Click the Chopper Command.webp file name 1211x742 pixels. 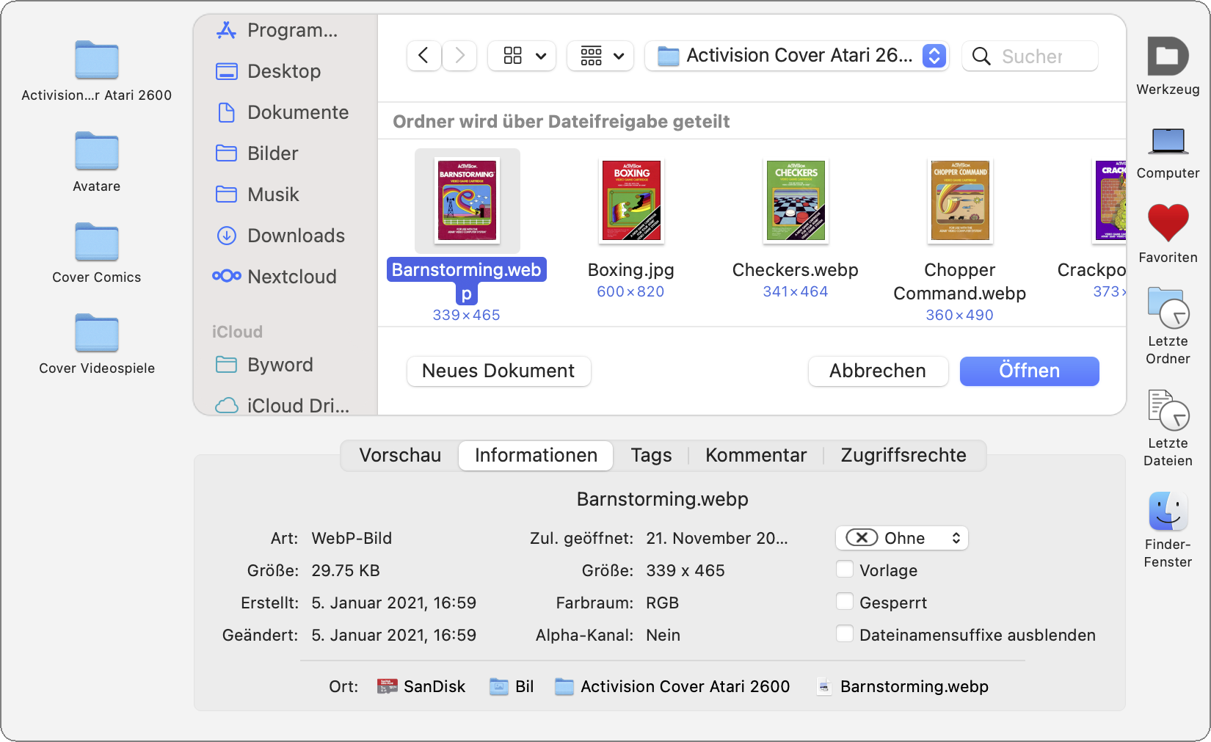(x=960, y=282)
